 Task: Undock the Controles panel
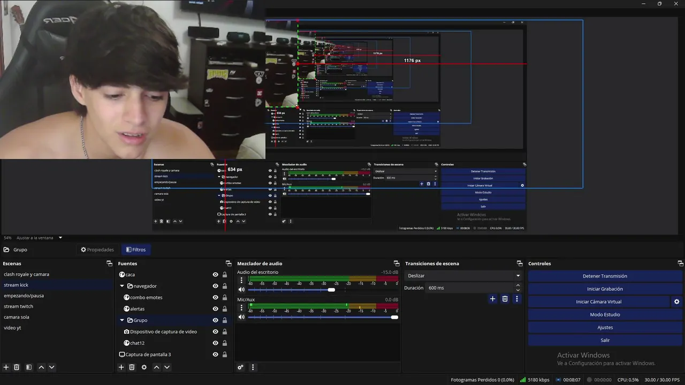[x=681, y=264]
